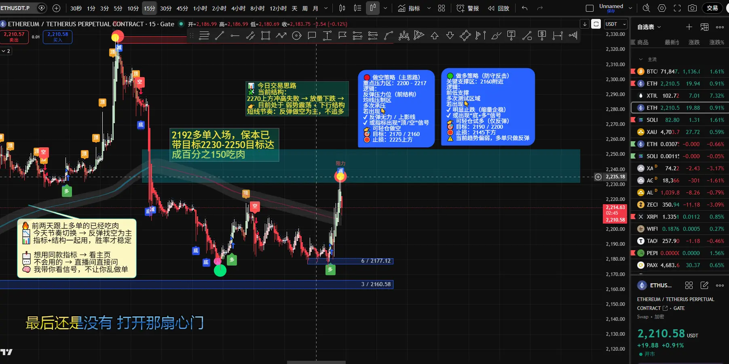Image resolution: width=729 pixels, height=364 pixels.
Task: Click the 交易 trade button
Action: point(712,8)
